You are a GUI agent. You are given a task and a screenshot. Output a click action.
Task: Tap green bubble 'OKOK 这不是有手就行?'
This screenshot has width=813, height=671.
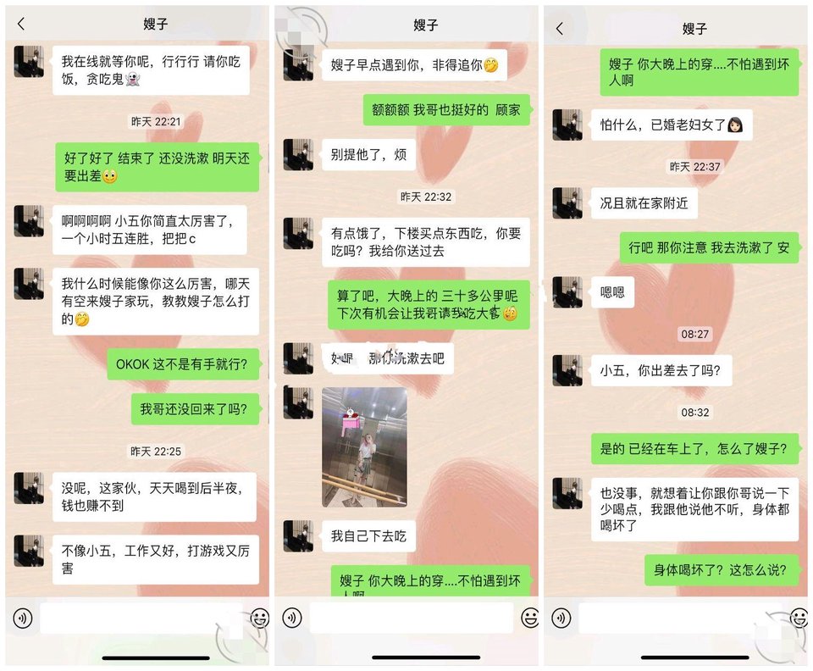(183, 364)
